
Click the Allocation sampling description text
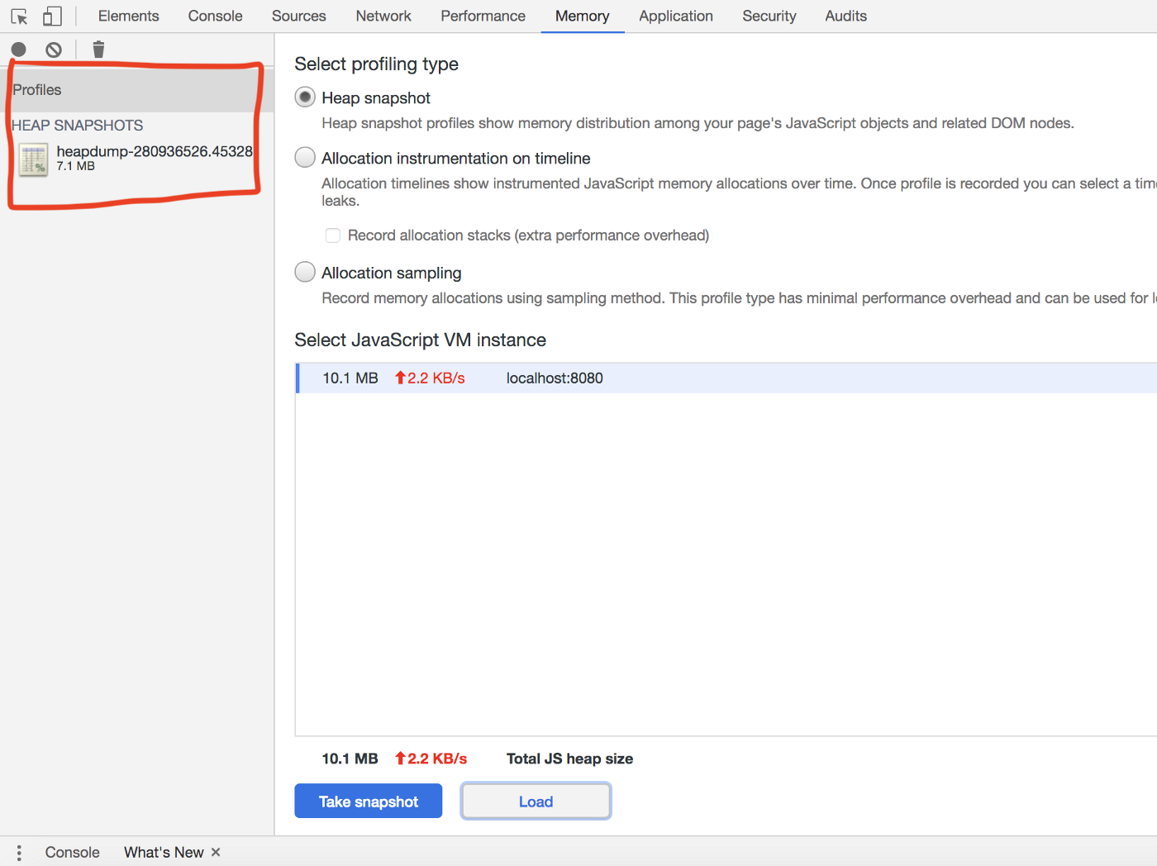(x=739, y=298)
